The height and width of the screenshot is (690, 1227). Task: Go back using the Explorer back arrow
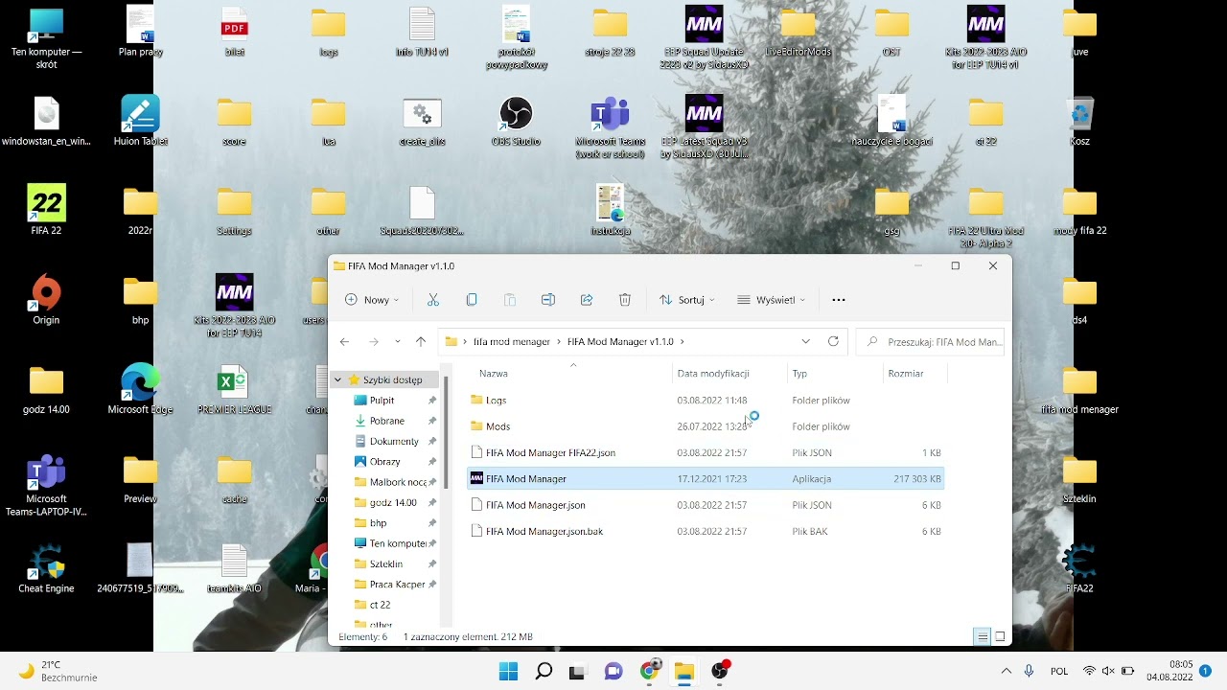pyautogui.click(x=345, y=342)
